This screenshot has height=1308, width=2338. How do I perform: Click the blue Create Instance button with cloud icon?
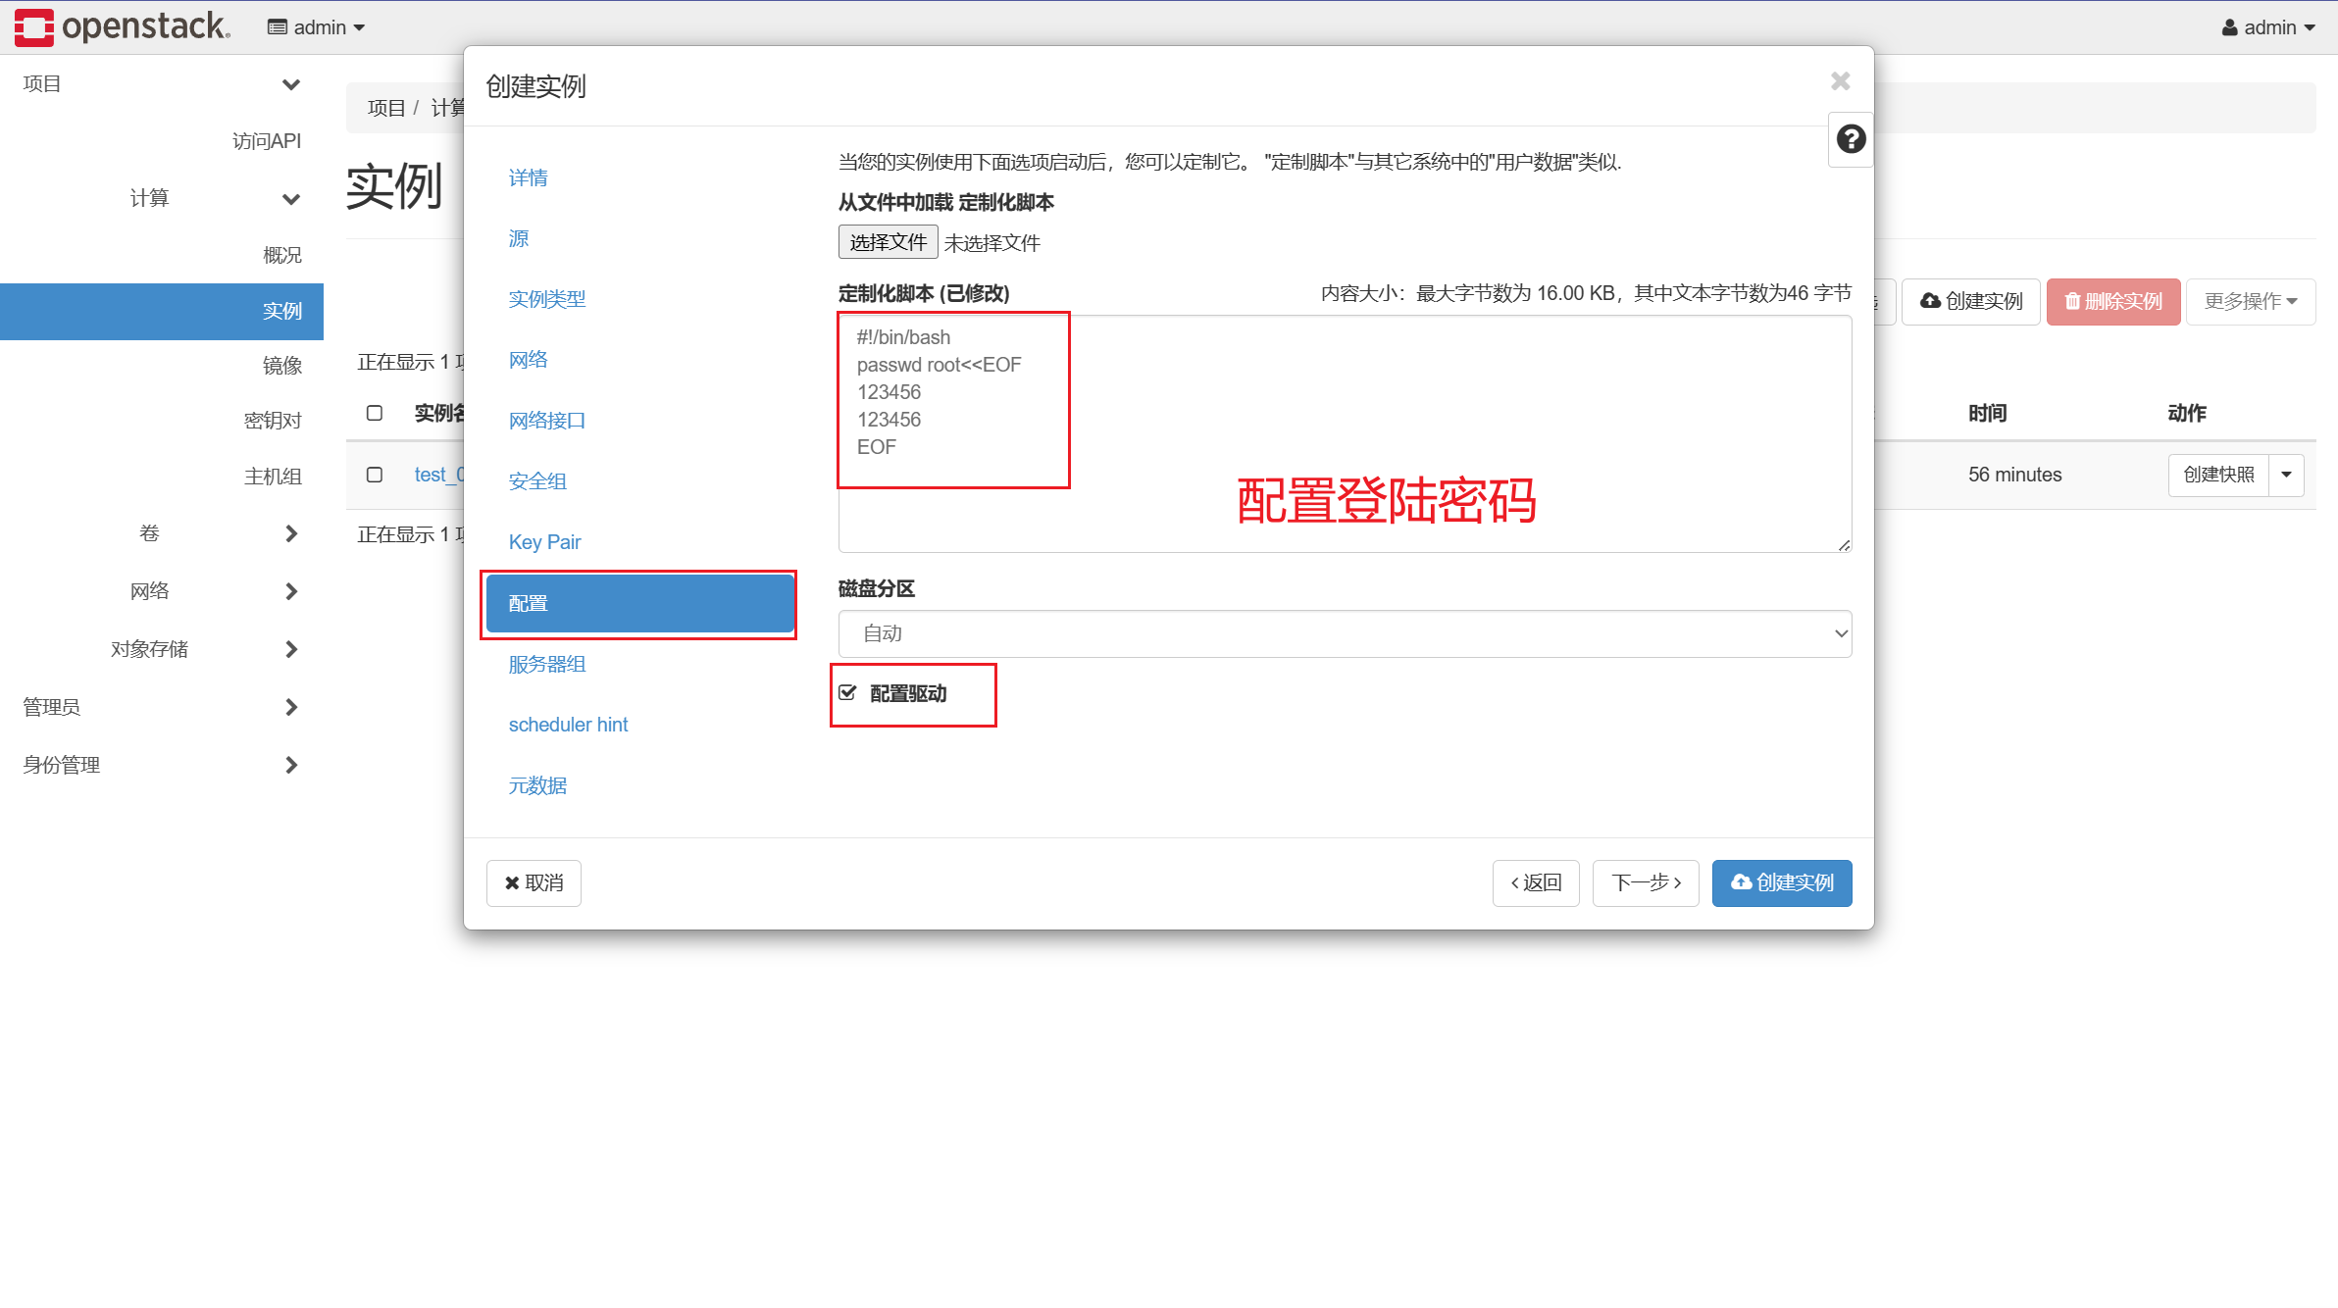[1781, 882]
